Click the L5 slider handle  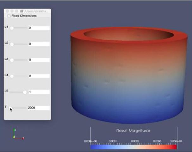(x=25, y=92)
